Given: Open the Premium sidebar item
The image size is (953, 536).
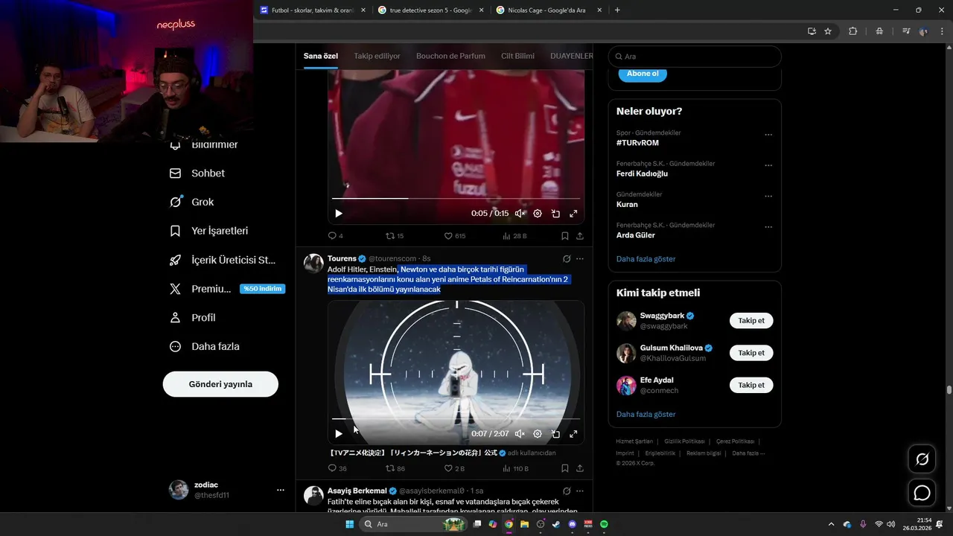Looking at the screenshot, I should (227, 289).
